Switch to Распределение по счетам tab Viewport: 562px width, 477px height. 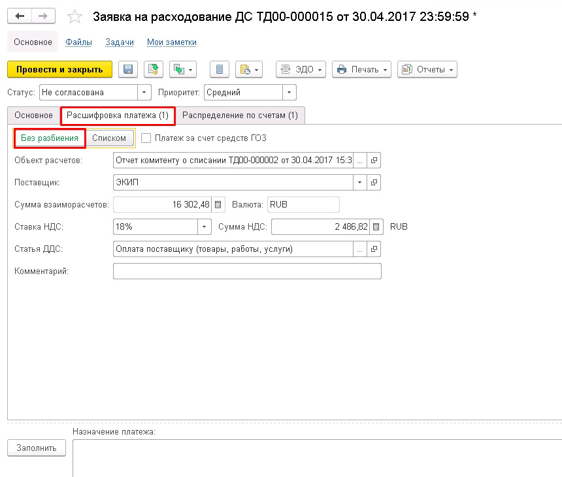[240, 115]
